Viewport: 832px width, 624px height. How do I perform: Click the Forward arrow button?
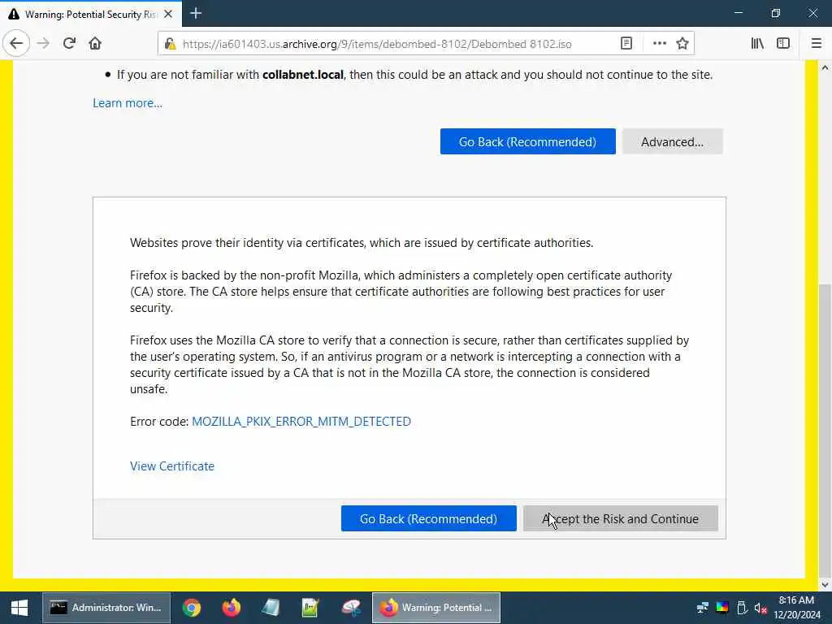click(43, 44)
